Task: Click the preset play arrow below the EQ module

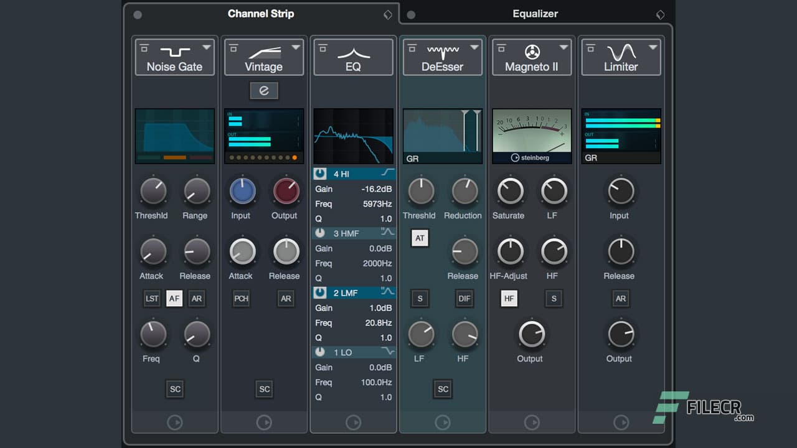Action: [354, 422]
